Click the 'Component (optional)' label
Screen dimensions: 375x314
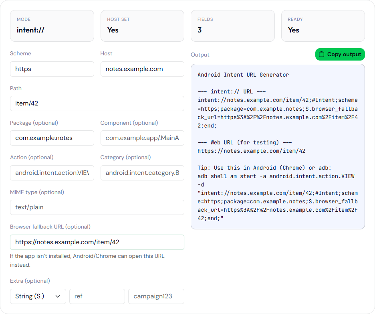click(129, 123)
